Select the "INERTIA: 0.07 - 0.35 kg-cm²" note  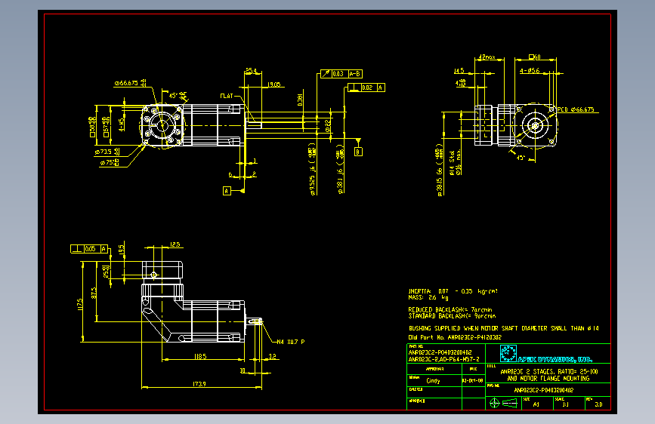click(x=453, y=291)
